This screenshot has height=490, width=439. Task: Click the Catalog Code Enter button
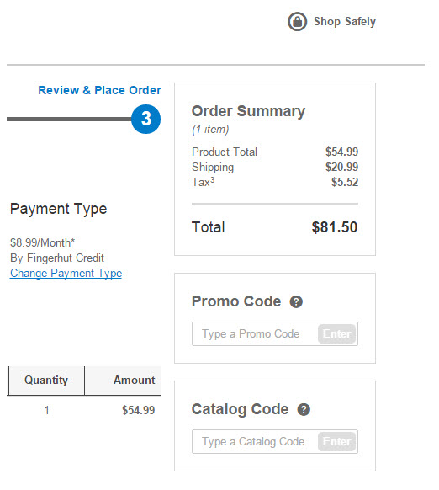[336, 441]
